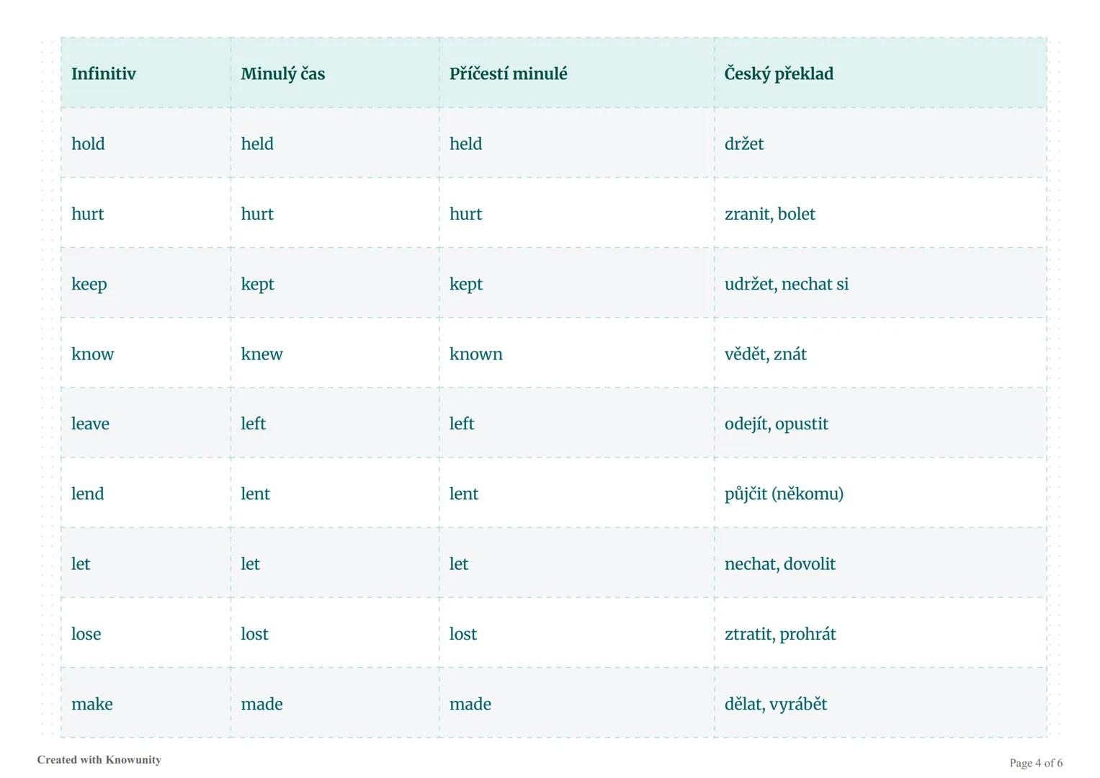Select the infinitive "lose" cell
Image resolution: width=1100 pixels, height=778 pixels.
(86, 634)
